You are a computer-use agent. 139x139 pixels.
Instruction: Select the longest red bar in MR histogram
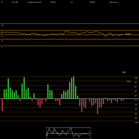point(98,106)
